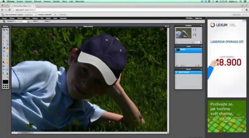Select the Type tool

pos(7,73)
